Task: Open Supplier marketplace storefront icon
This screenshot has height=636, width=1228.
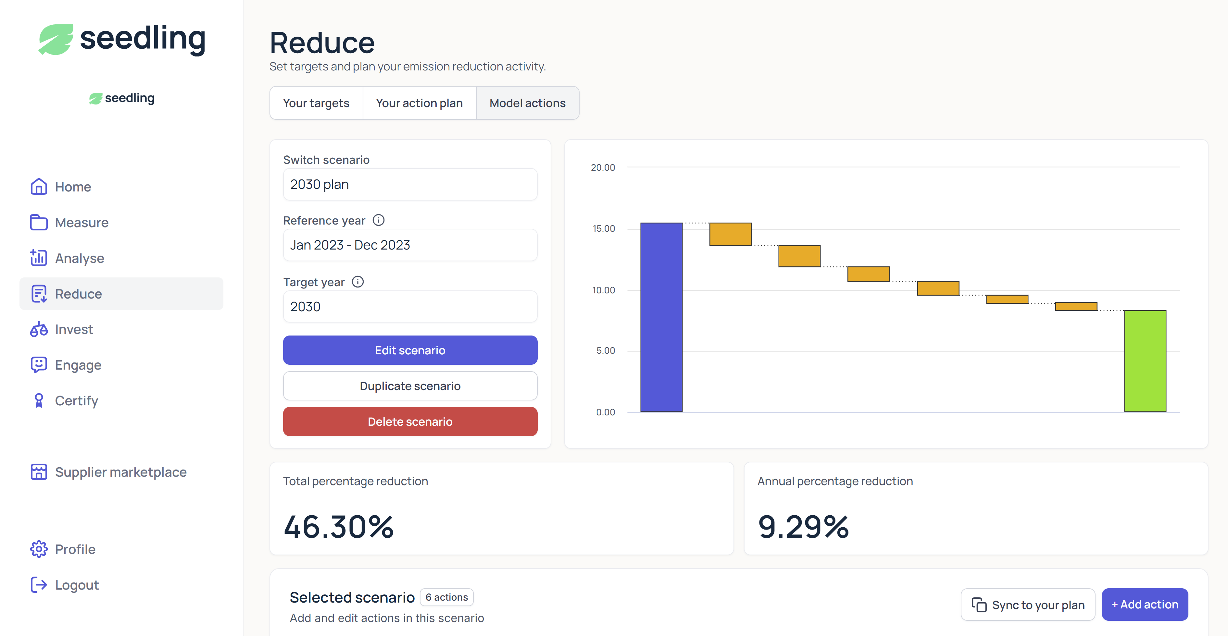Action: [x=39, y=472]
